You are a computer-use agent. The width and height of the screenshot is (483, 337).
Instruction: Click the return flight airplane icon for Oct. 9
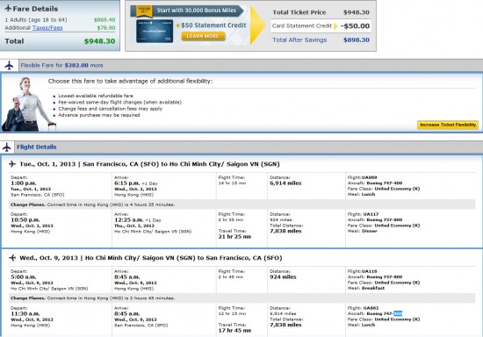12,258
